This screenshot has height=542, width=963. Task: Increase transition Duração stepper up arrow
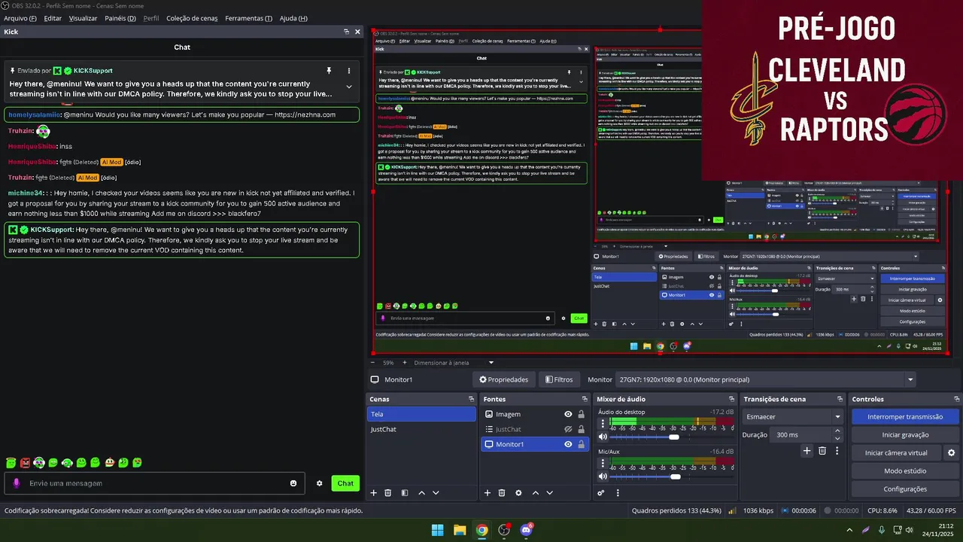837,431
